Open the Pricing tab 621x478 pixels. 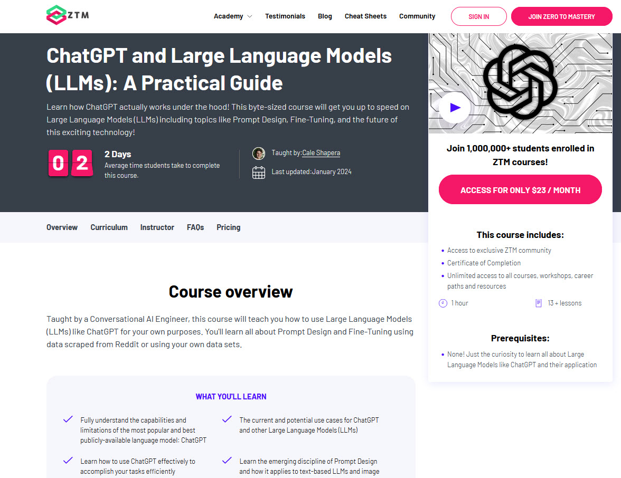click(229, 227)
